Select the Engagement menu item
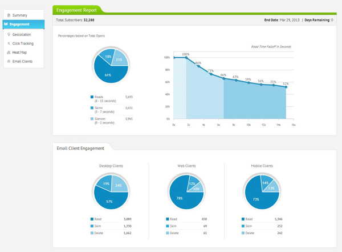This screenshot has height=252, width=342. tap(23, 24)
